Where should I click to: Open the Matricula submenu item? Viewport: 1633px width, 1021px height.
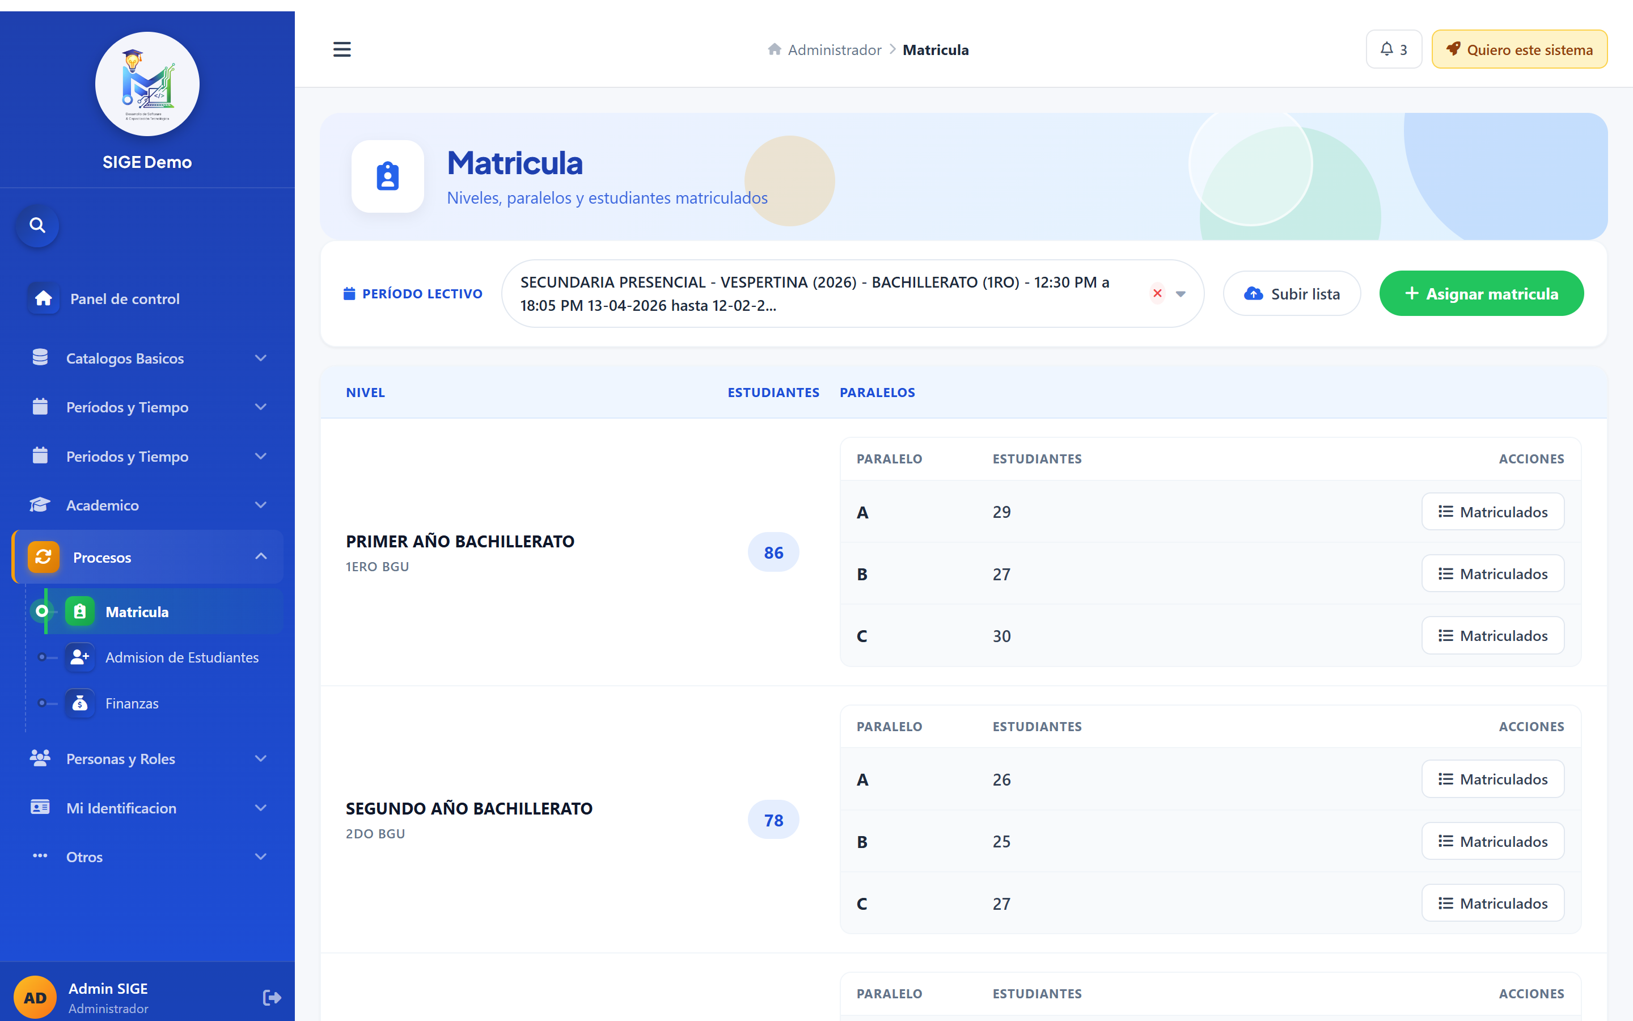point(164,612)
